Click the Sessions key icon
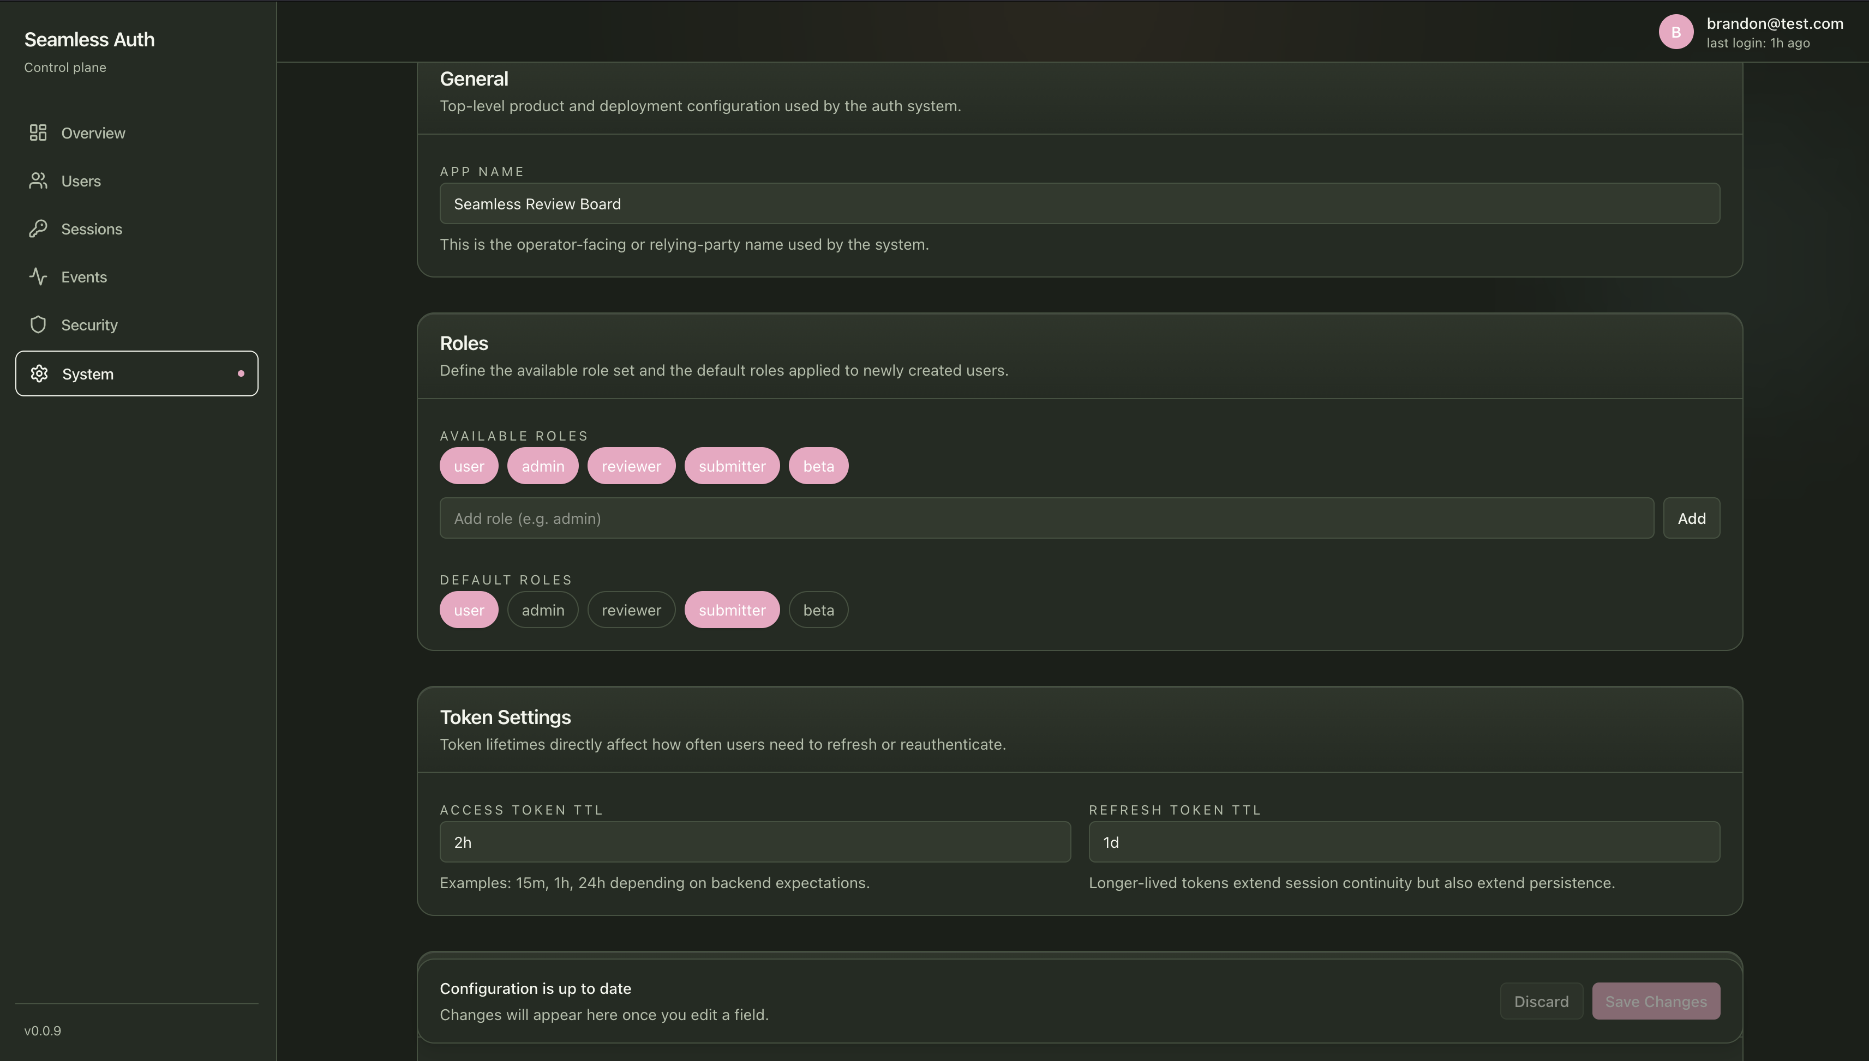 (x=38, y=229)
